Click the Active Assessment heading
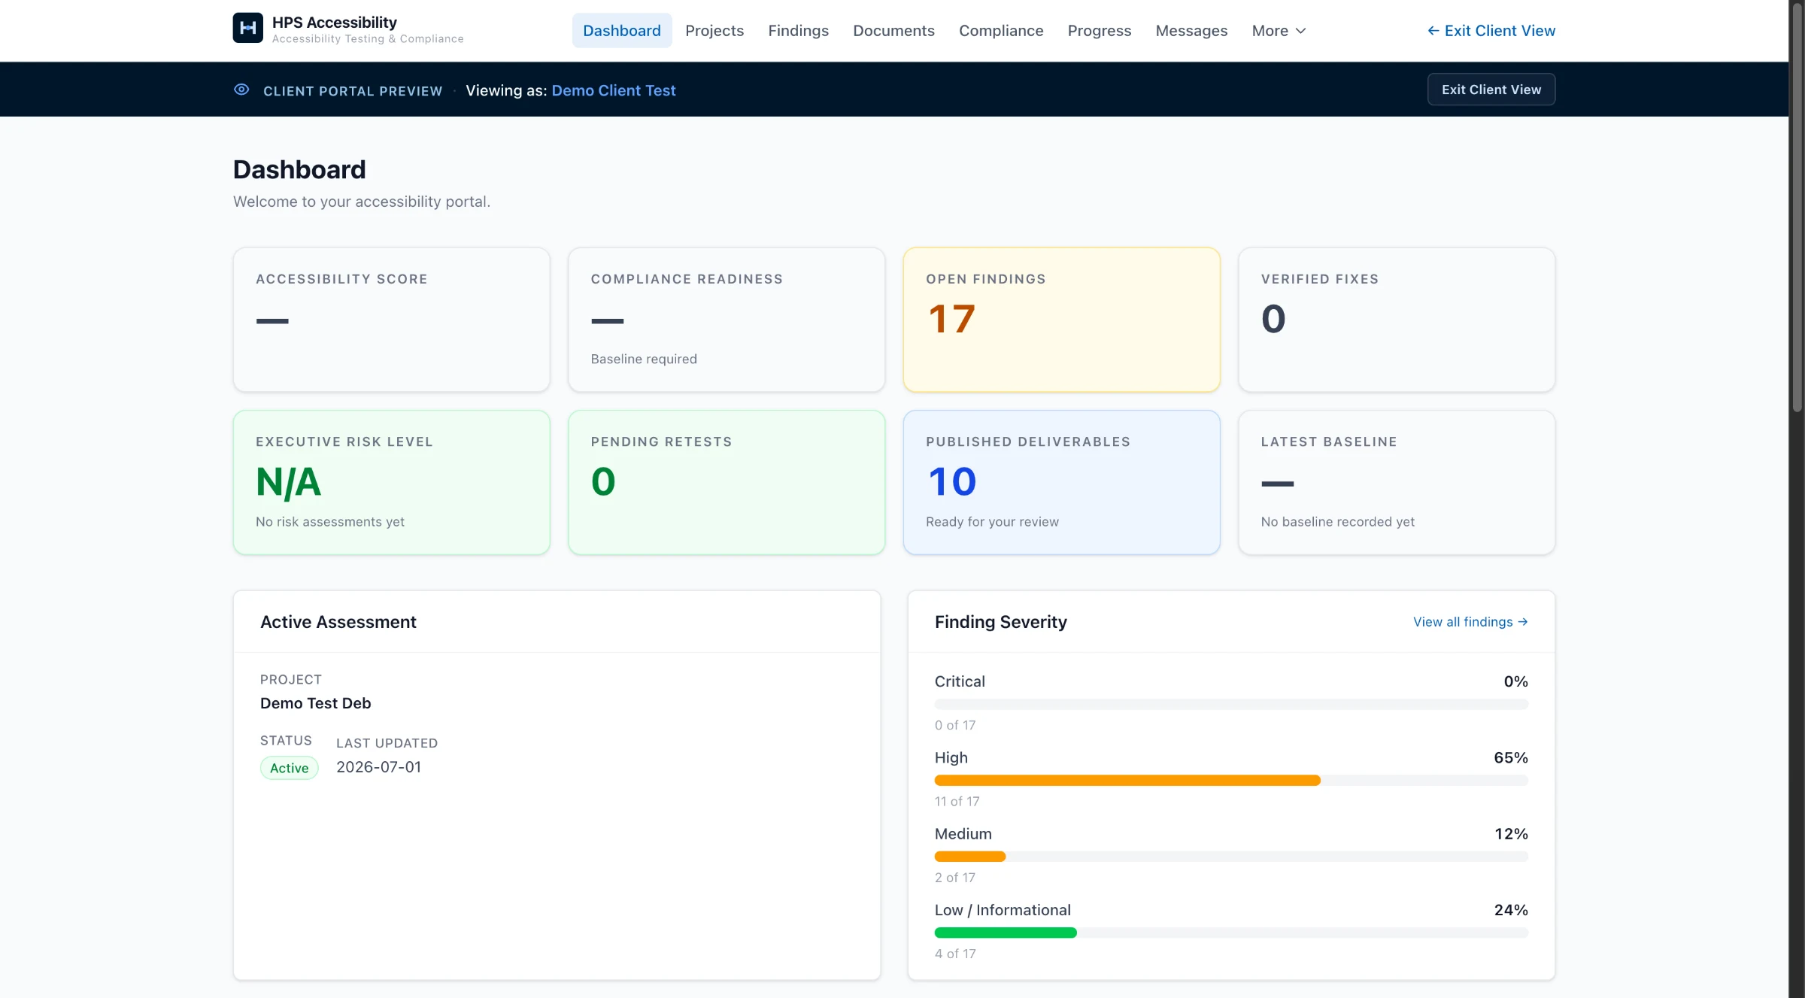1805x998 pixels. 338,622
